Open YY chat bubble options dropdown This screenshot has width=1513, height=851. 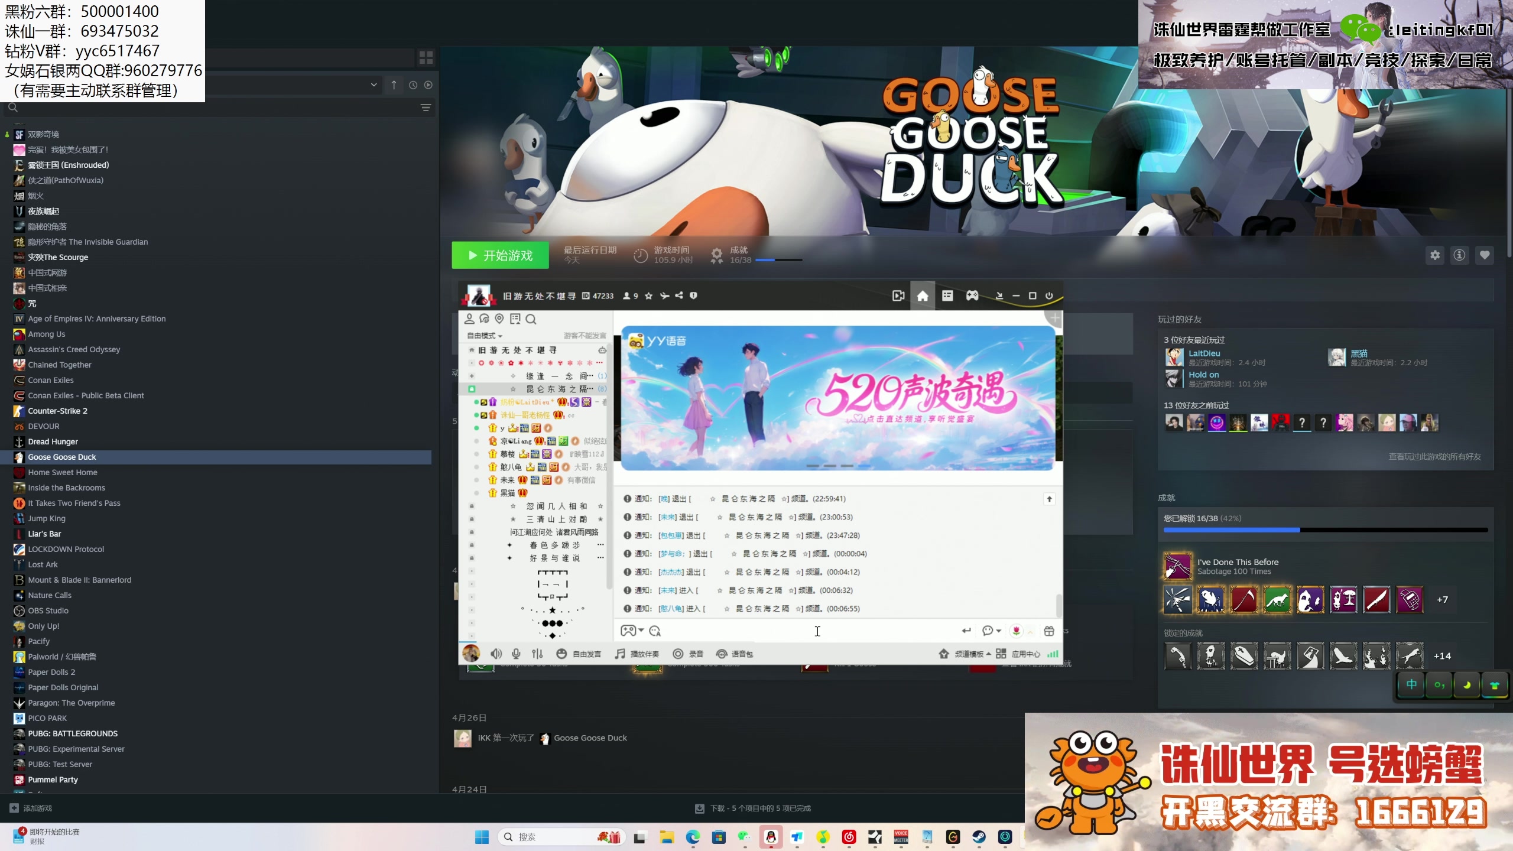pyautogui.click(x=991, y=631)
